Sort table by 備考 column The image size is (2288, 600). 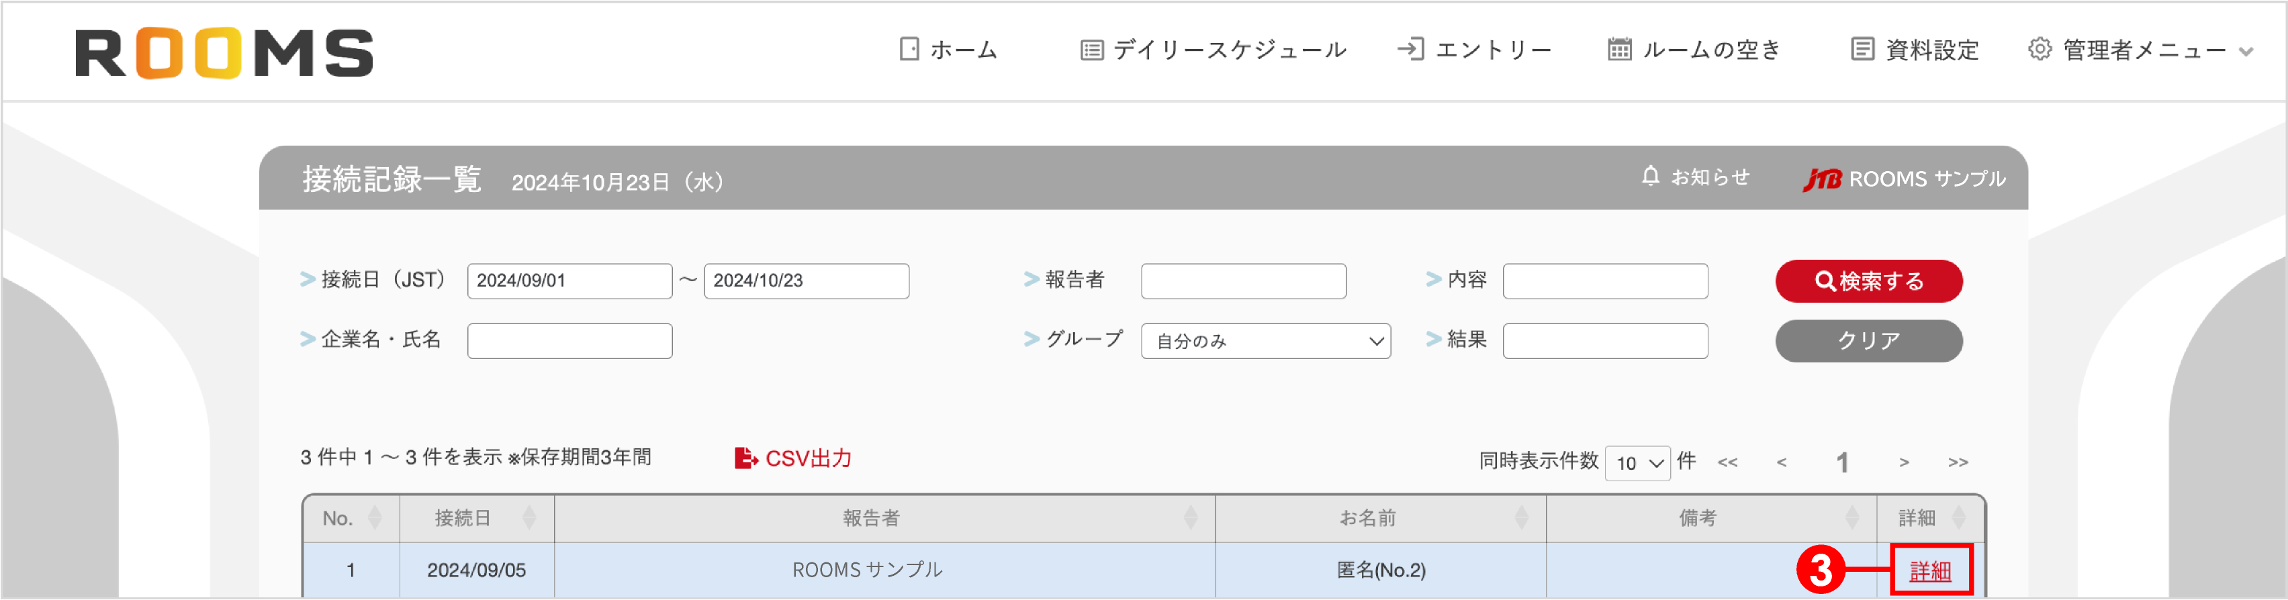[1712, 518]
